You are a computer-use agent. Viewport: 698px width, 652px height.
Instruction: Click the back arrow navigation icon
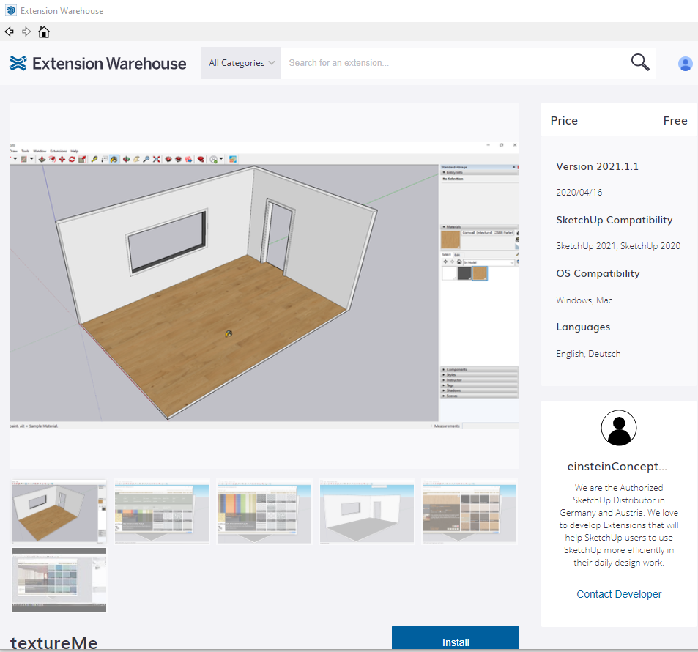(x=9, y=32)
